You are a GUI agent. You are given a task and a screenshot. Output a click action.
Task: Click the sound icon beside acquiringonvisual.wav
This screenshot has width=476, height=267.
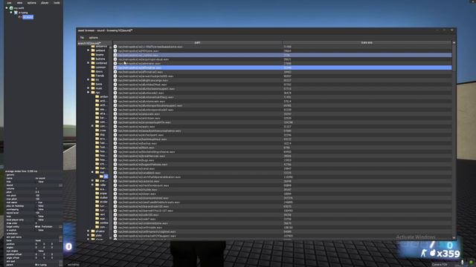coord(115,59)
